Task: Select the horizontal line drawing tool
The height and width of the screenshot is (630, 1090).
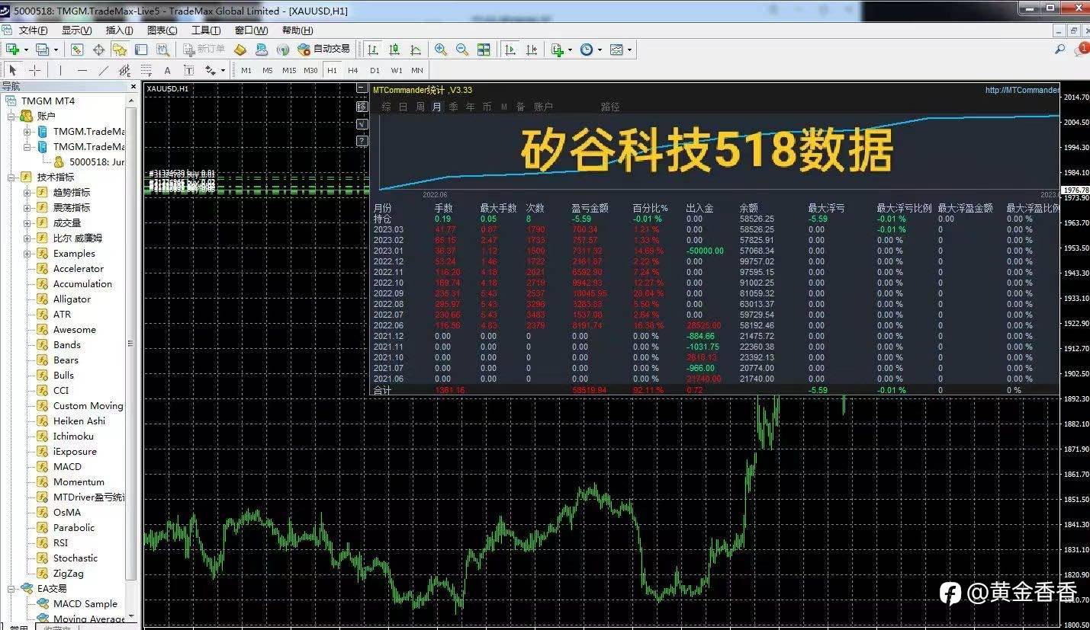Action: 82,70
